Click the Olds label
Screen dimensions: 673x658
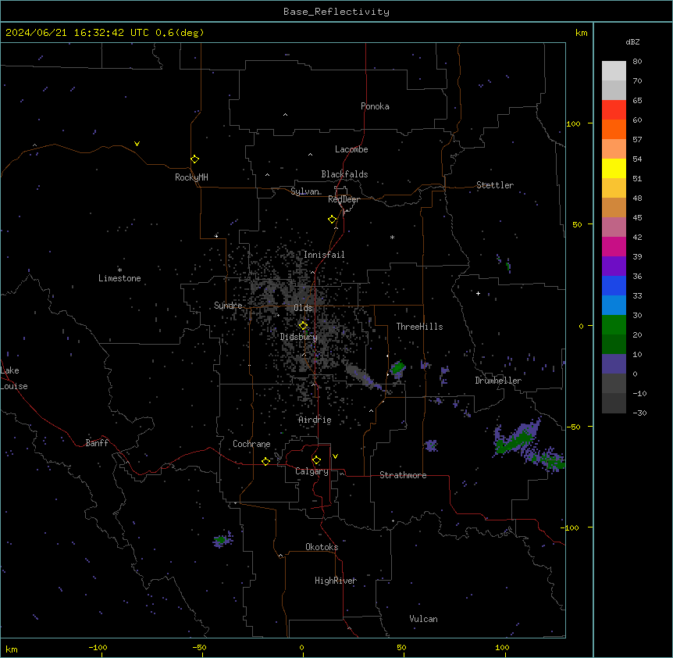coord(303,308)
